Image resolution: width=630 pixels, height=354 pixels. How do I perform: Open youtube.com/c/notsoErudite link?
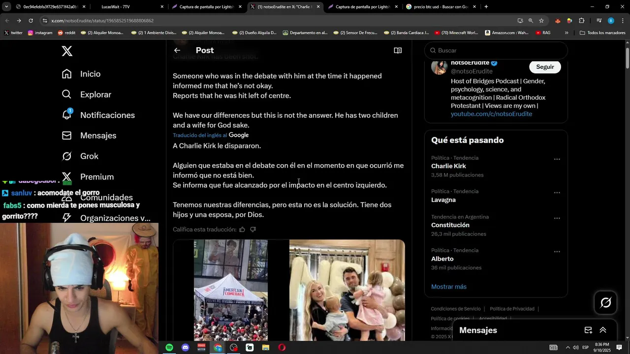(x=491, y=114)
